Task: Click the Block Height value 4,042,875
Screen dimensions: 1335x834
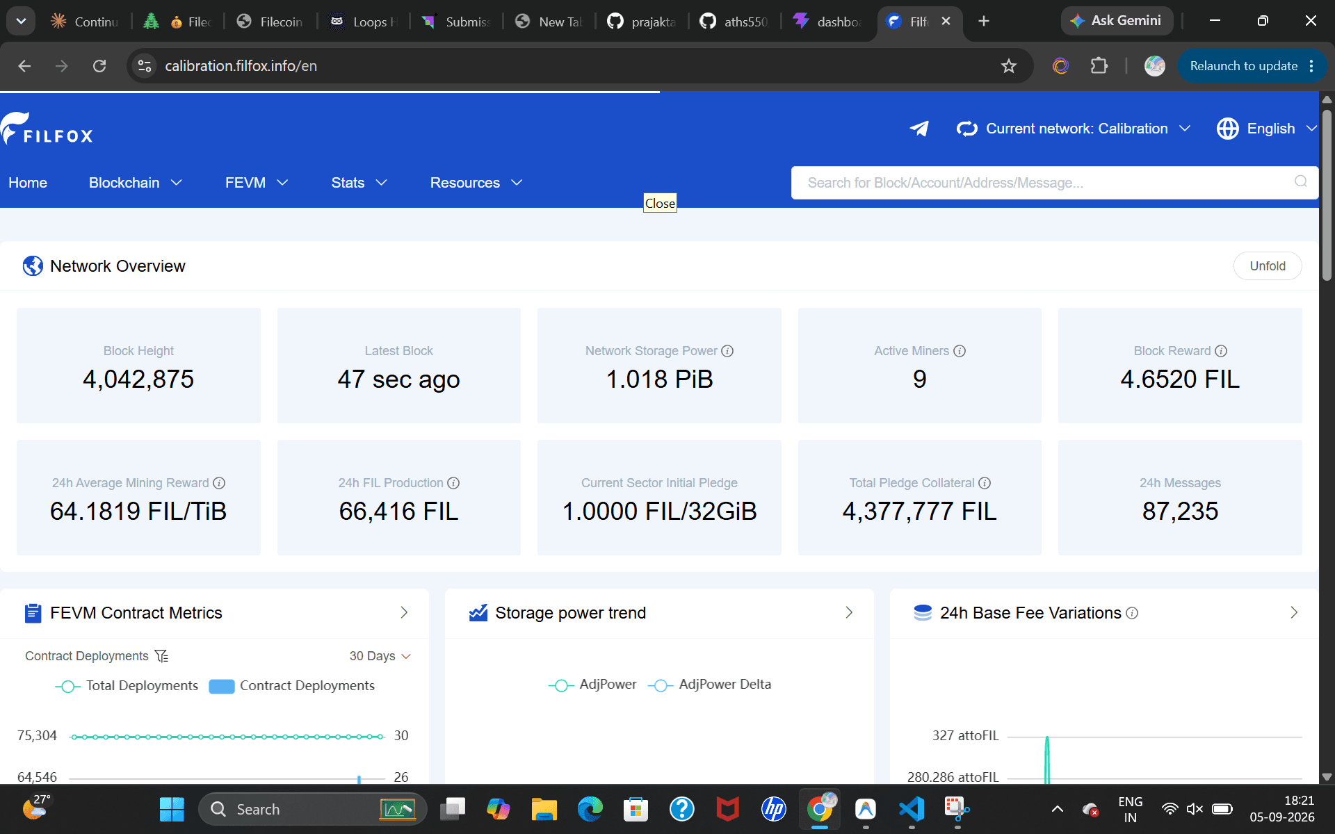Action: [x=138, y=379]
